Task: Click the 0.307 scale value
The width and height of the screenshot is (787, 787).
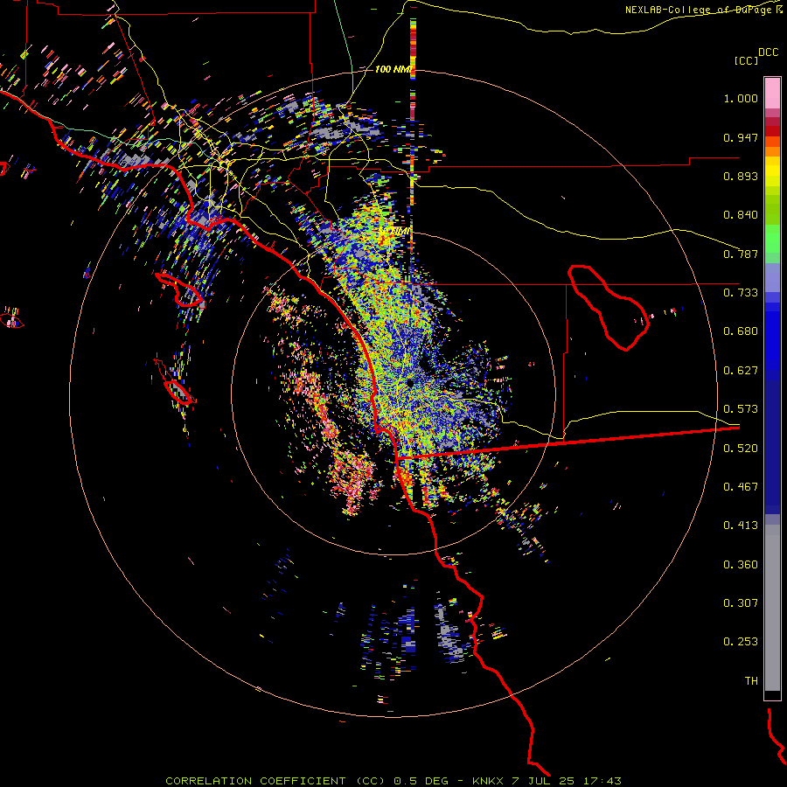Action: coord(741,603)
